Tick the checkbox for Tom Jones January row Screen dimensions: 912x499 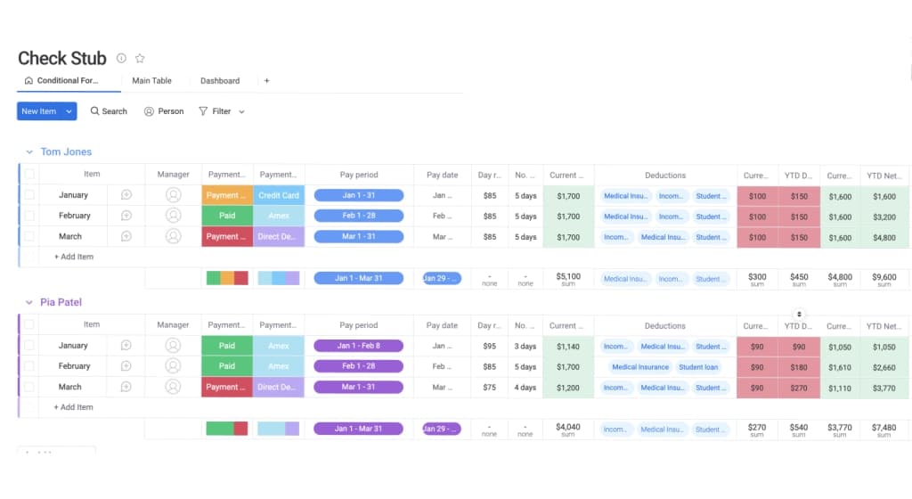tap(29, 195)
